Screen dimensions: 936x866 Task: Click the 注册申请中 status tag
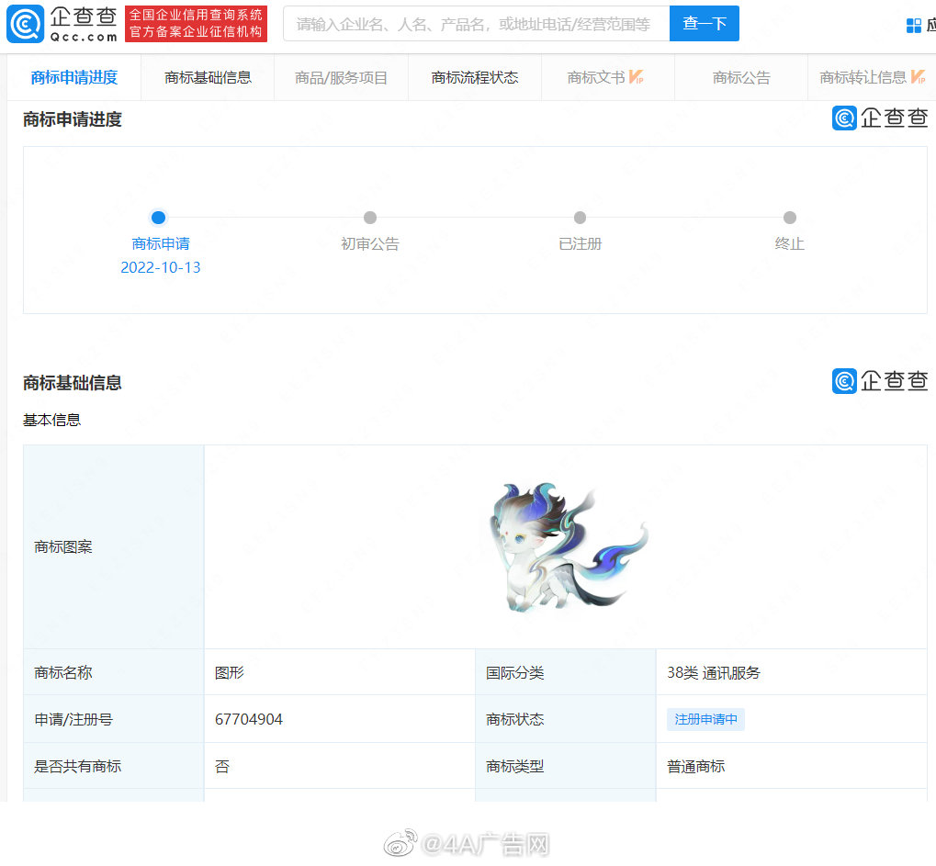[705, 720]
